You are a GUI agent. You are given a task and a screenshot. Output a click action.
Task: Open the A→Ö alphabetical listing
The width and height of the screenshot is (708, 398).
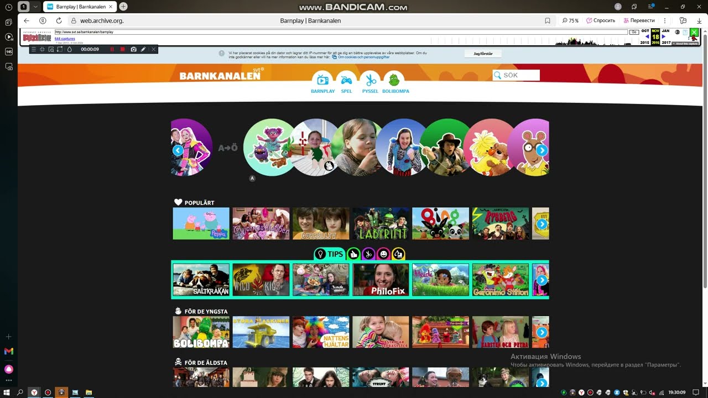click(227, 148)
